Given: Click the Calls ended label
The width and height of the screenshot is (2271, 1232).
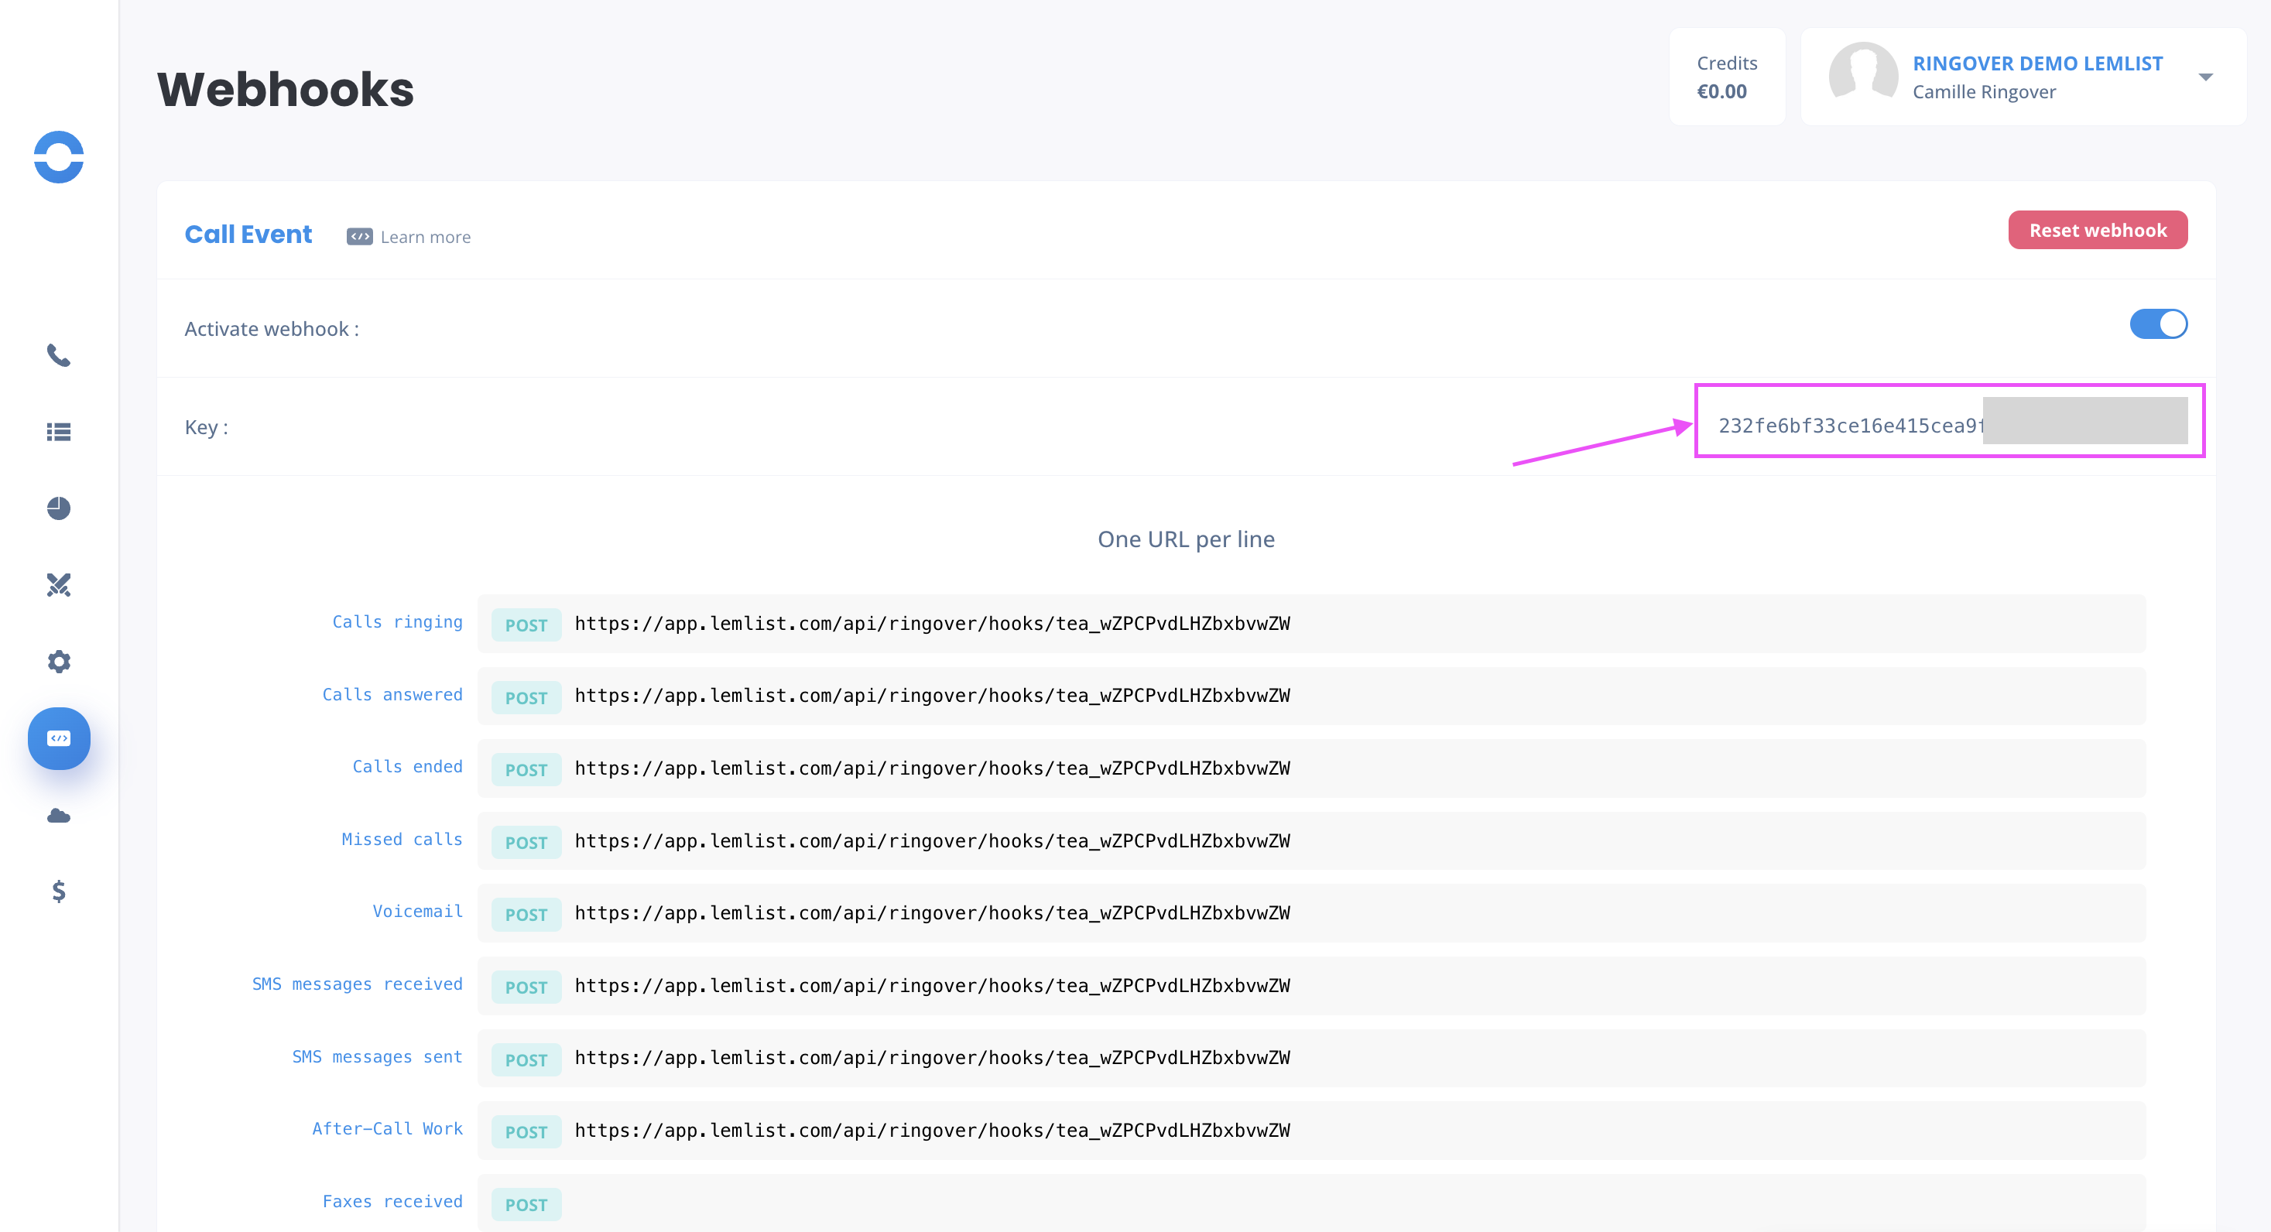Looking at the screenshot, I should (x=407, y=767).
